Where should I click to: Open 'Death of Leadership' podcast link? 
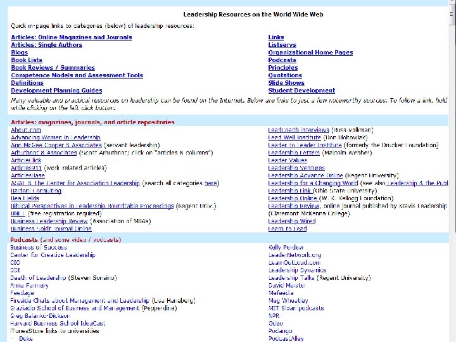[38, 277]
